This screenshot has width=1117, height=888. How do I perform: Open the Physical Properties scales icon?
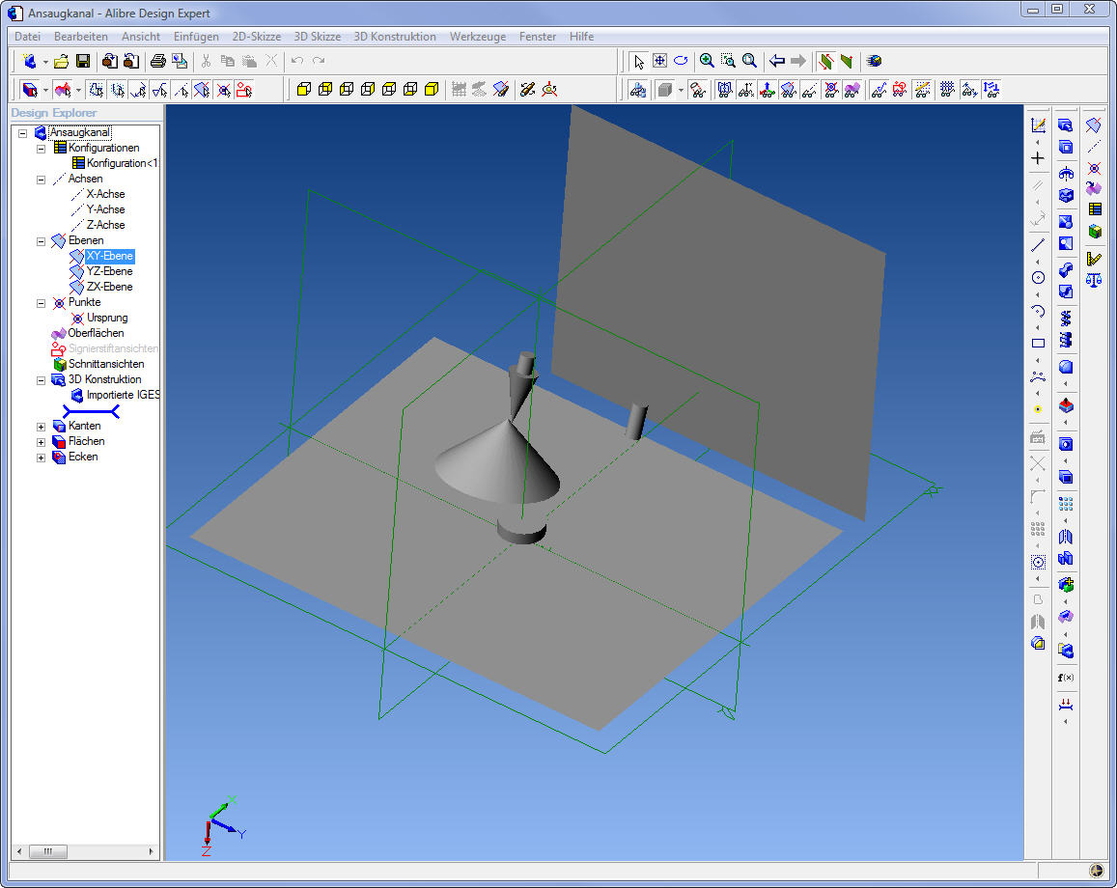[x=1094, y=281]
